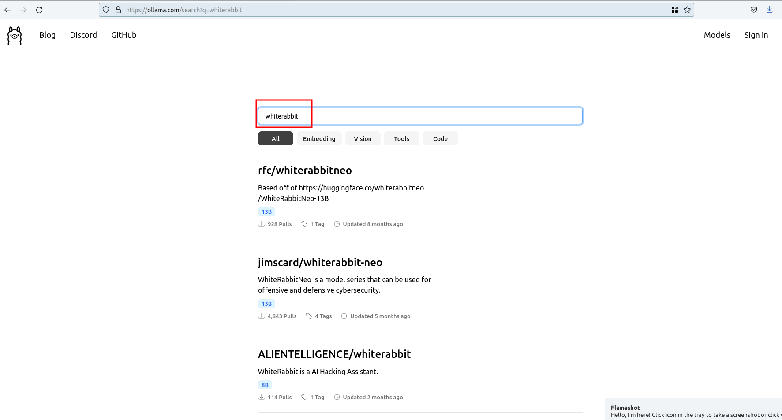Click the Save to Pocket icon

[x=754, y=10]
